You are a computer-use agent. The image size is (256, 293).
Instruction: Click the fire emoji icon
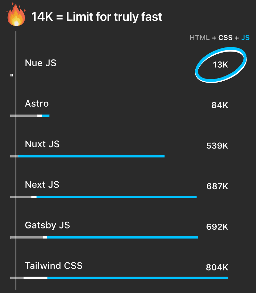16,15
